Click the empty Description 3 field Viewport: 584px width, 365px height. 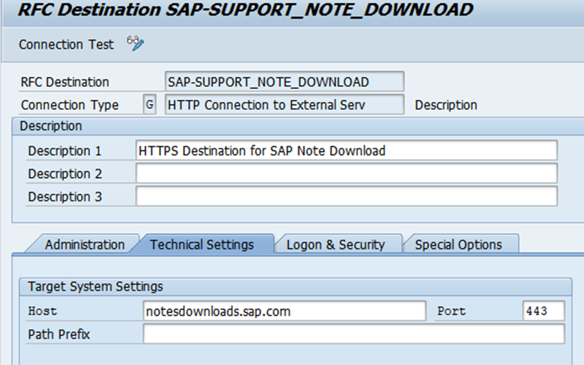coord(346,196)
